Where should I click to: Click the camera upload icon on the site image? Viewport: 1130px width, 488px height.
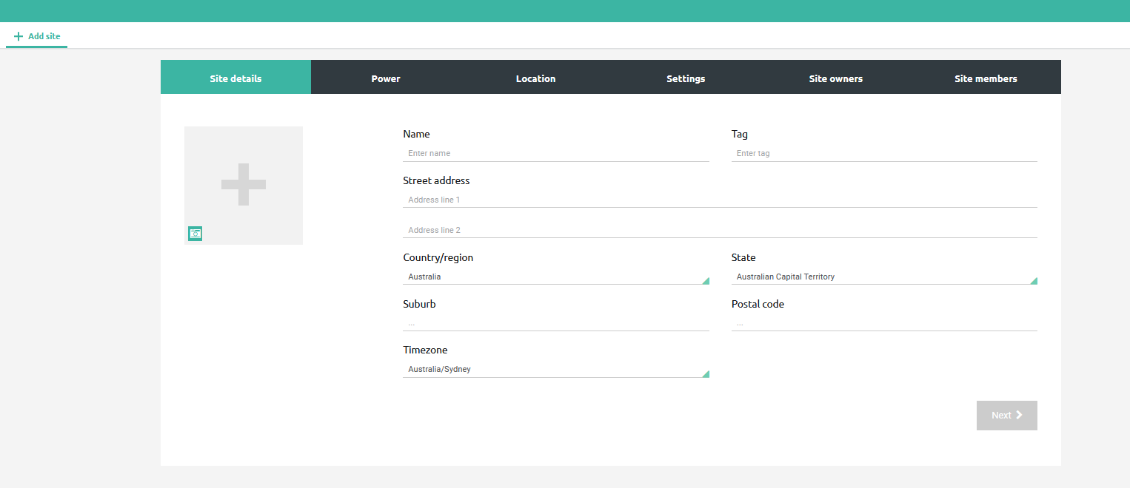[x=195, y=233]
